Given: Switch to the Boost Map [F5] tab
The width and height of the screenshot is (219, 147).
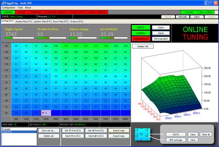Looking at the screenshot, I should (x=60, y=22).
